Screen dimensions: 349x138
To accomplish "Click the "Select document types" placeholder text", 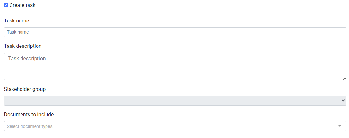I will 29,126.
